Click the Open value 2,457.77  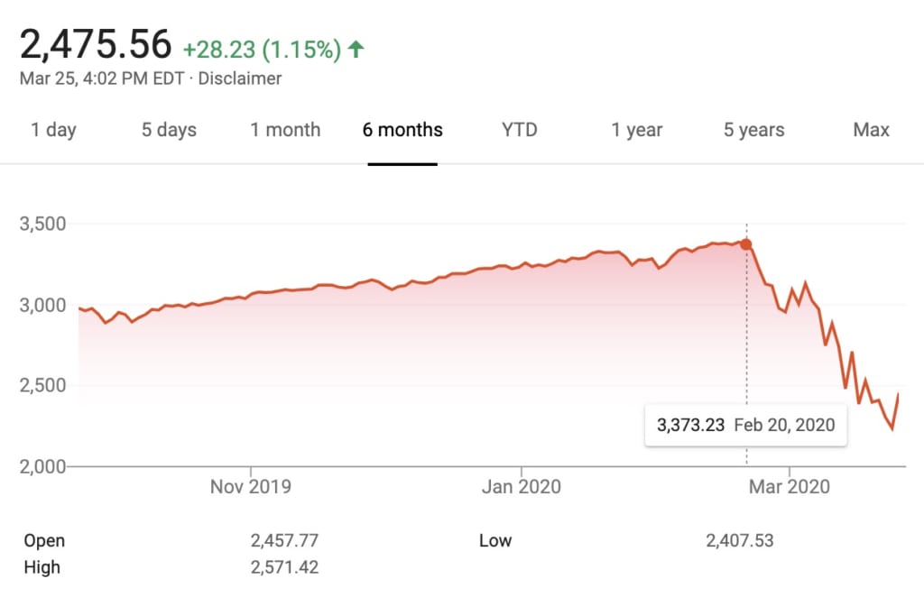click(x=284, y=541)
